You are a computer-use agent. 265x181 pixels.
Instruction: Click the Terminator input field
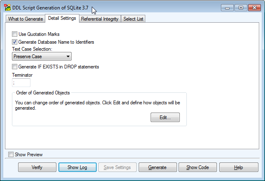click(x=21, y=83)
